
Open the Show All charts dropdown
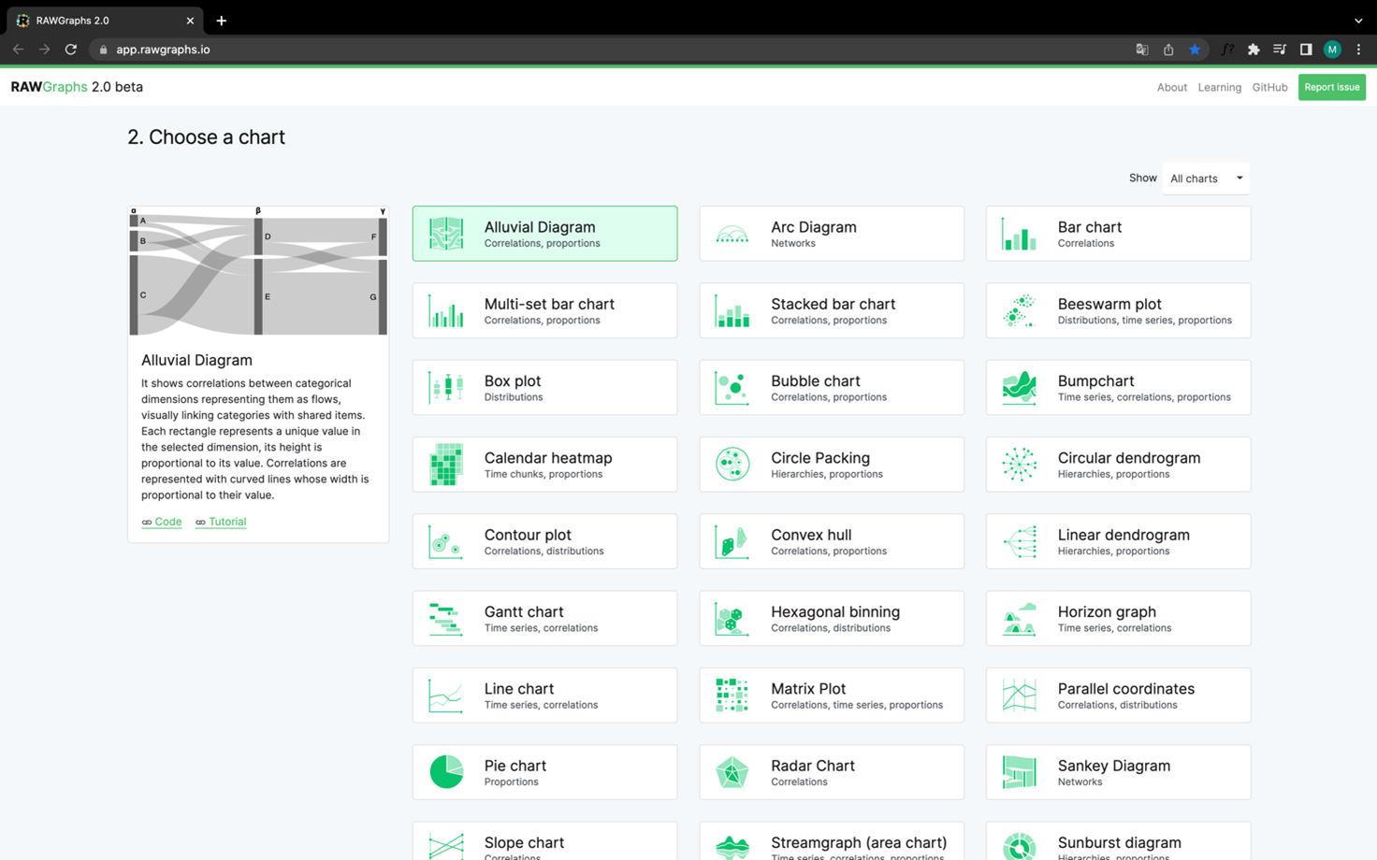pyautogui.click(x=1205, y=179)
